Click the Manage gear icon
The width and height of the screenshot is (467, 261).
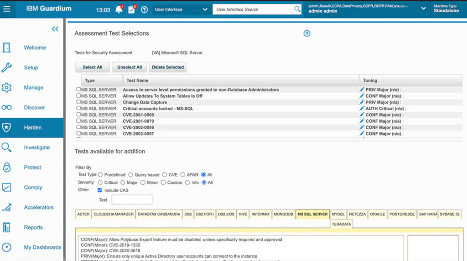coord(6,88)
